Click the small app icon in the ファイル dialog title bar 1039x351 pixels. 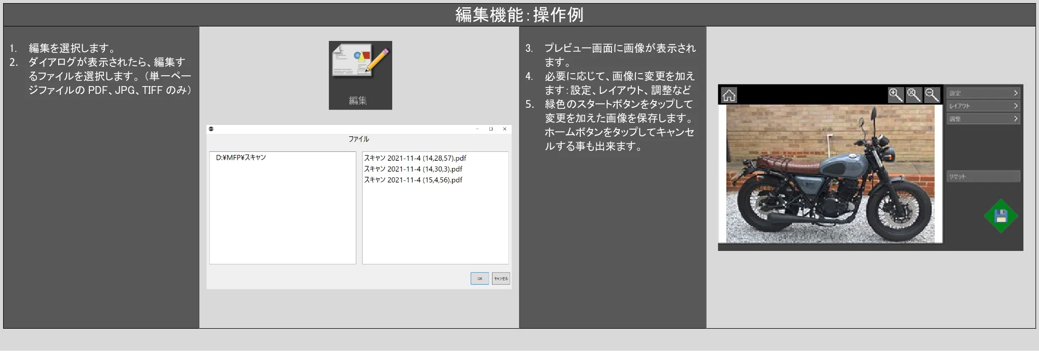click(x=211, y=129)
